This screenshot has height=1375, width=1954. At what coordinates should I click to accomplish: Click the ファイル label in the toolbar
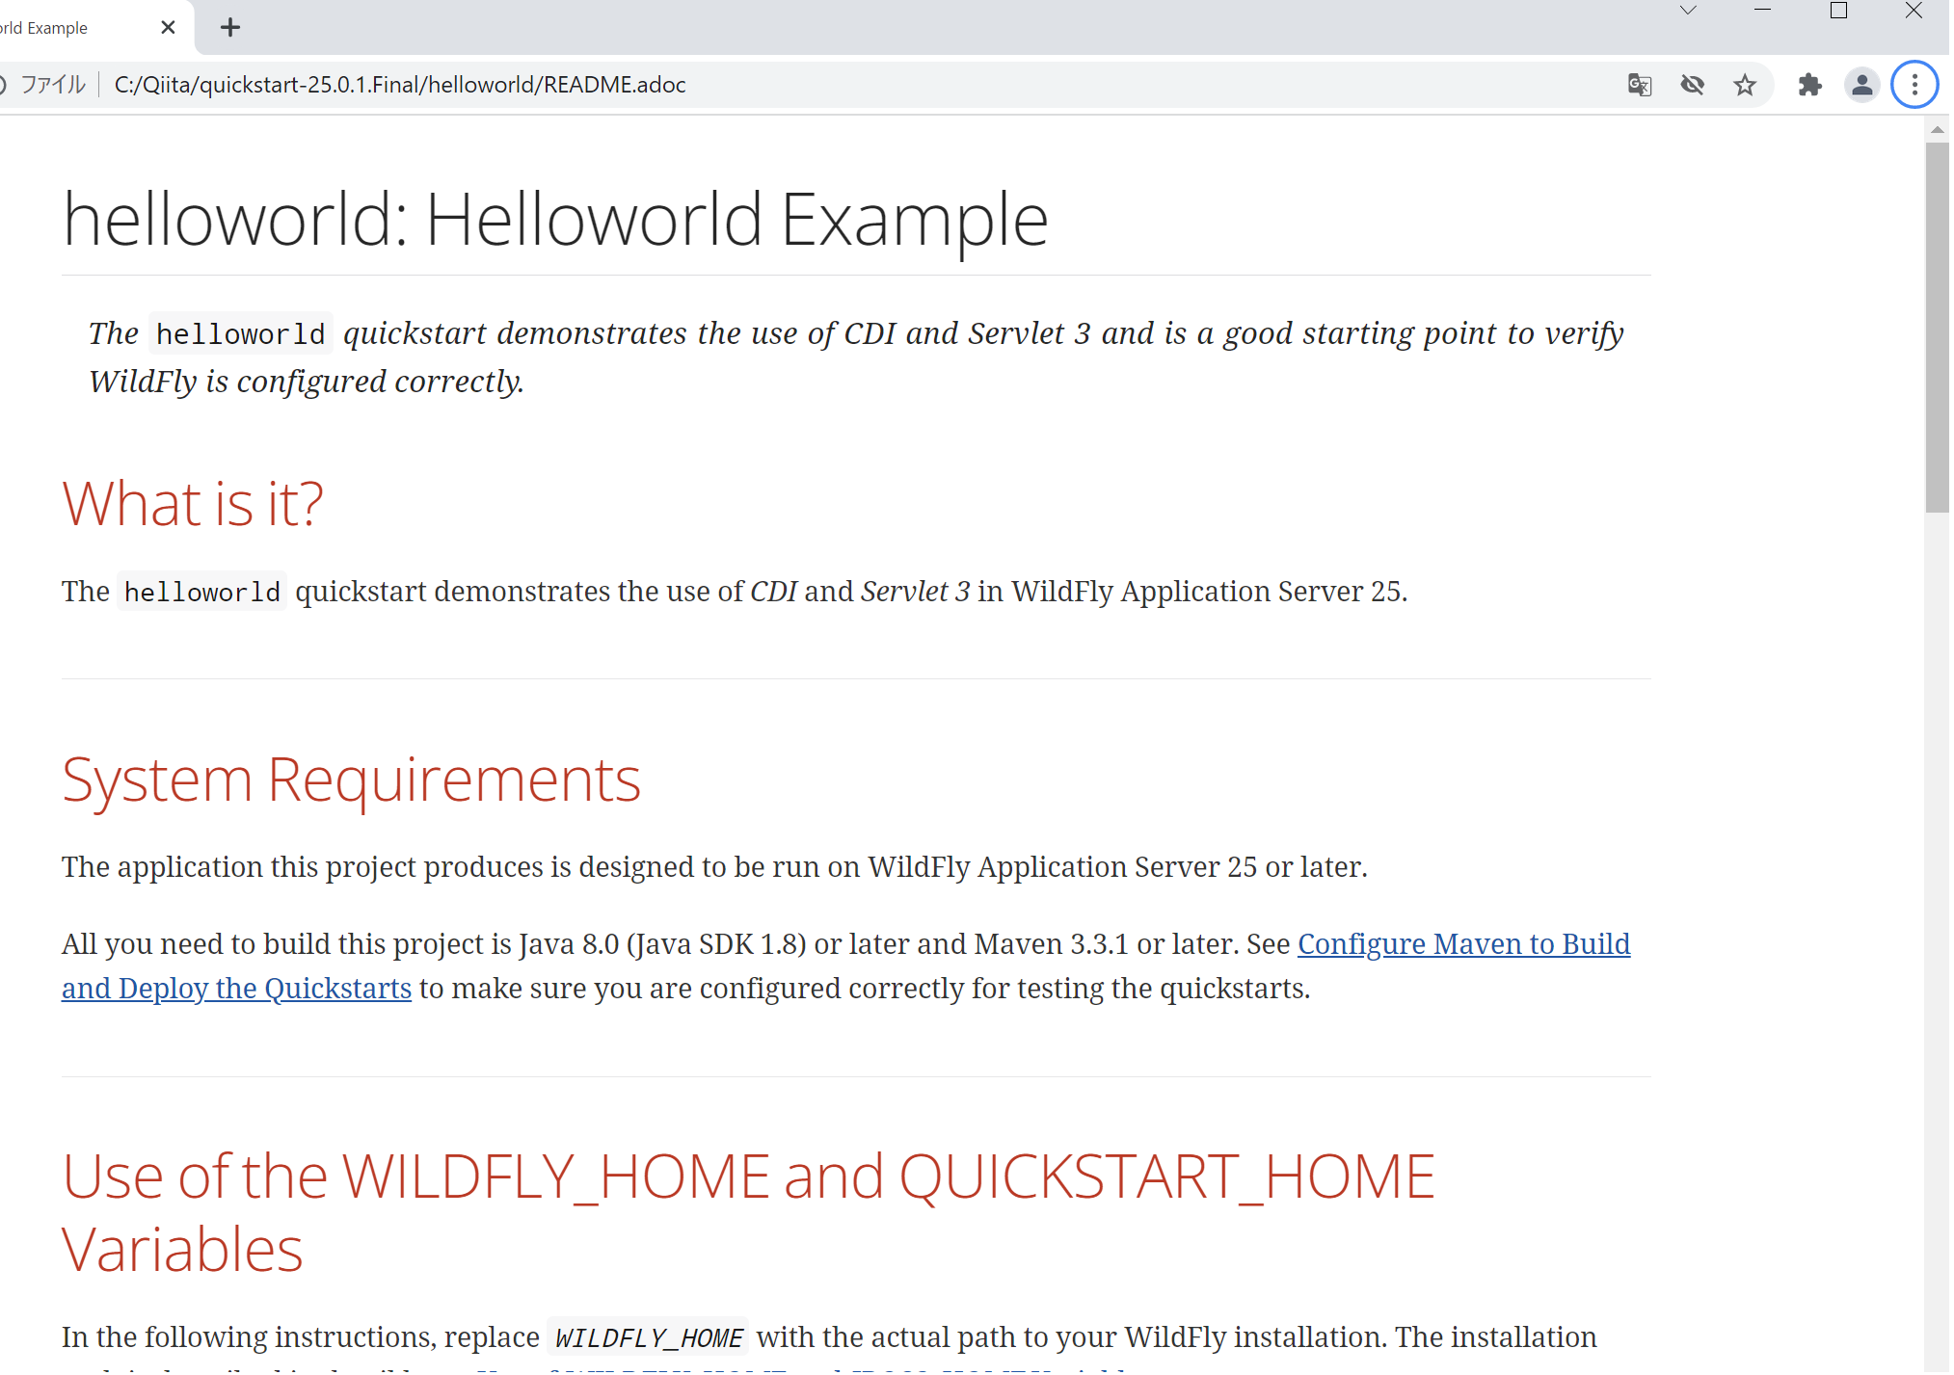tap(54, 85)
